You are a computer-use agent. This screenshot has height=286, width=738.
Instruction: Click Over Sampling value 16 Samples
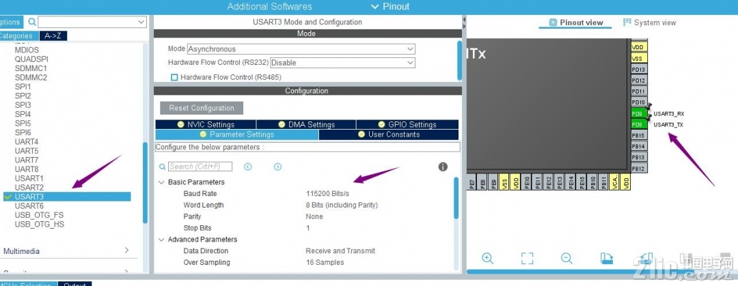point(325,262)
